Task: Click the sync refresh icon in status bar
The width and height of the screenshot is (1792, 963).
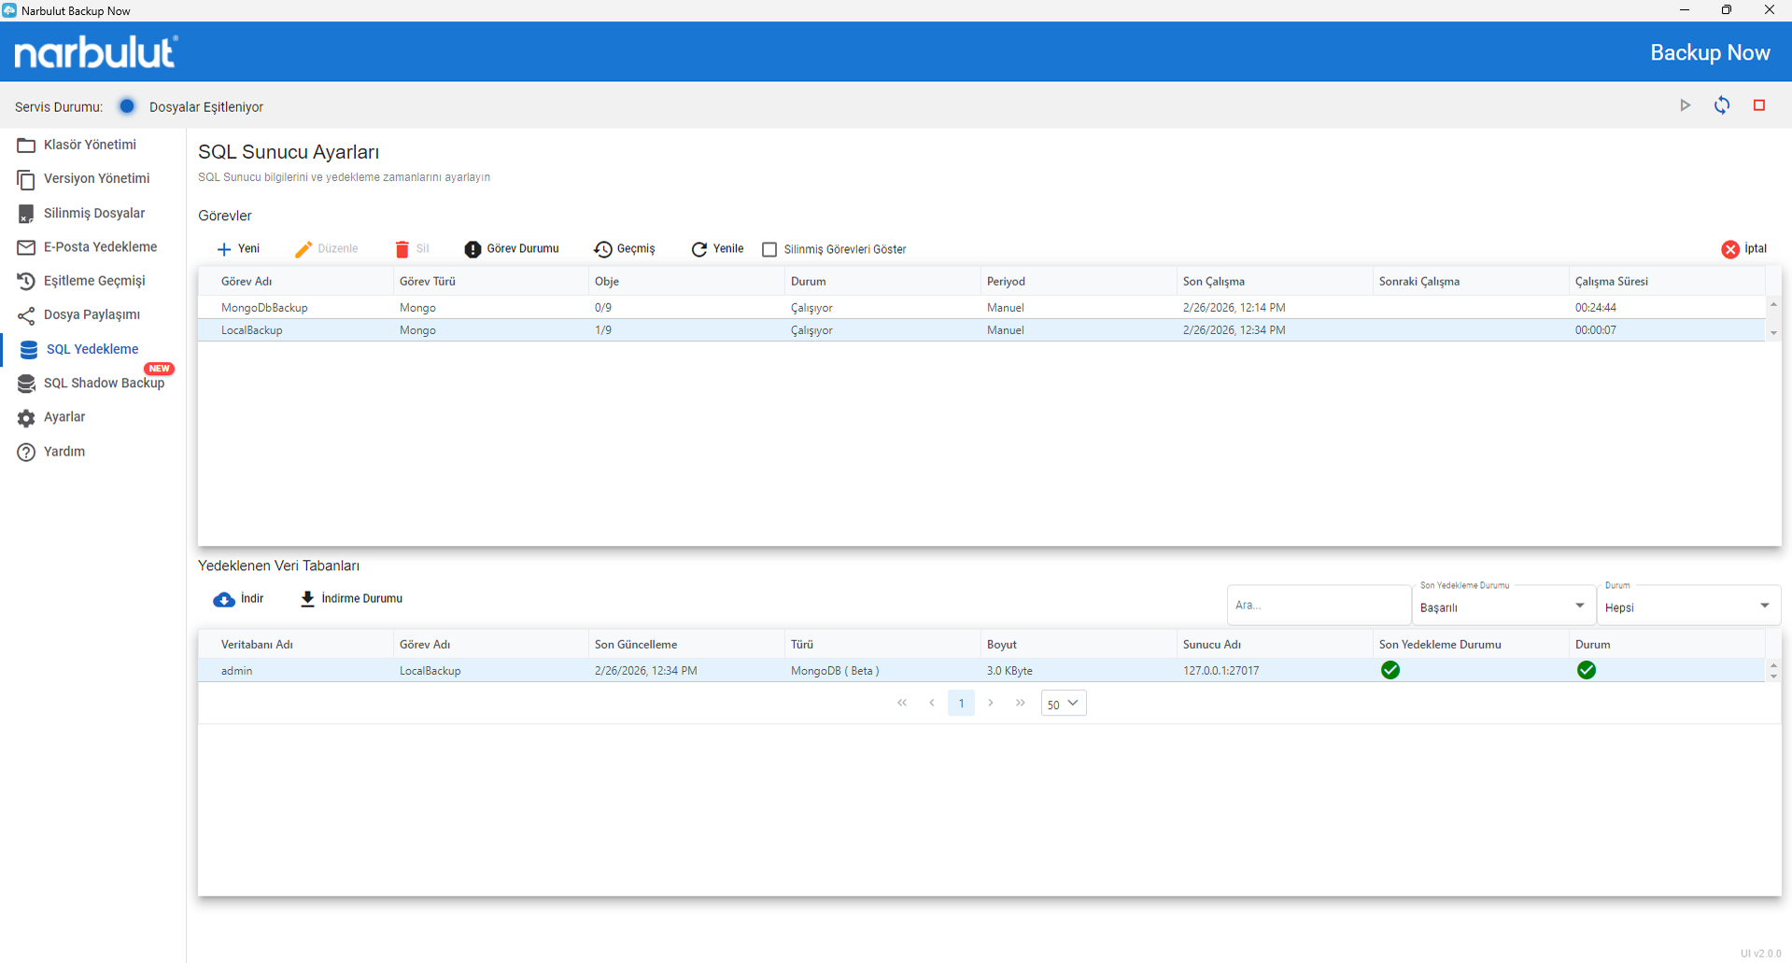Action: pyautogui.click(x=1721, y=105)
